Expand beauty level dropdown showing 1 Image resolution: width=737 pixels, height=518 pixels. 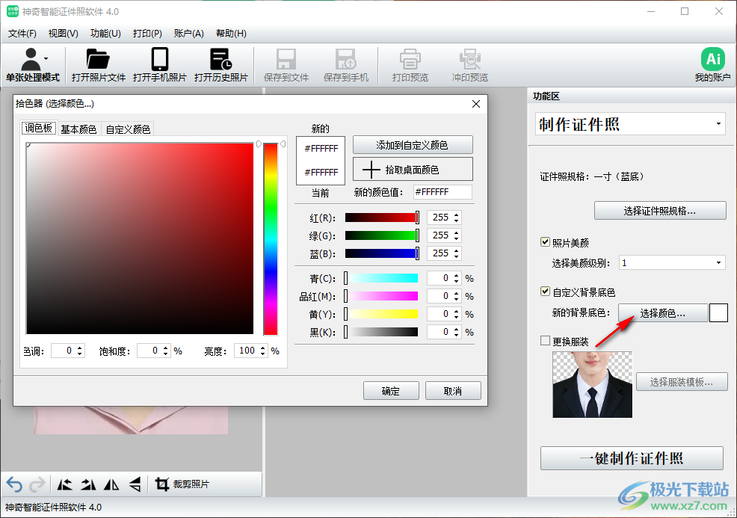pyautogui.click(x=718, y=263)
